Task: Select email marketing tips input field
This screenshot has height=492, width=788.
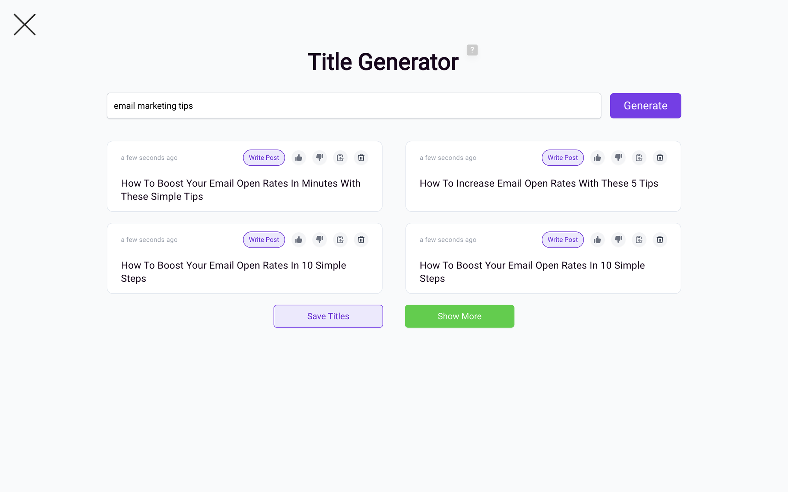Action: (354, 106)
